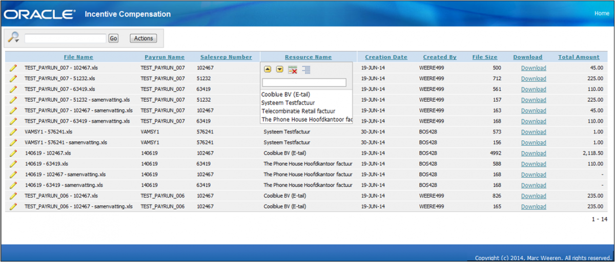Click pencil icon for TEST_PAYRUN_006 - 102467.xls

pos(13,196)
